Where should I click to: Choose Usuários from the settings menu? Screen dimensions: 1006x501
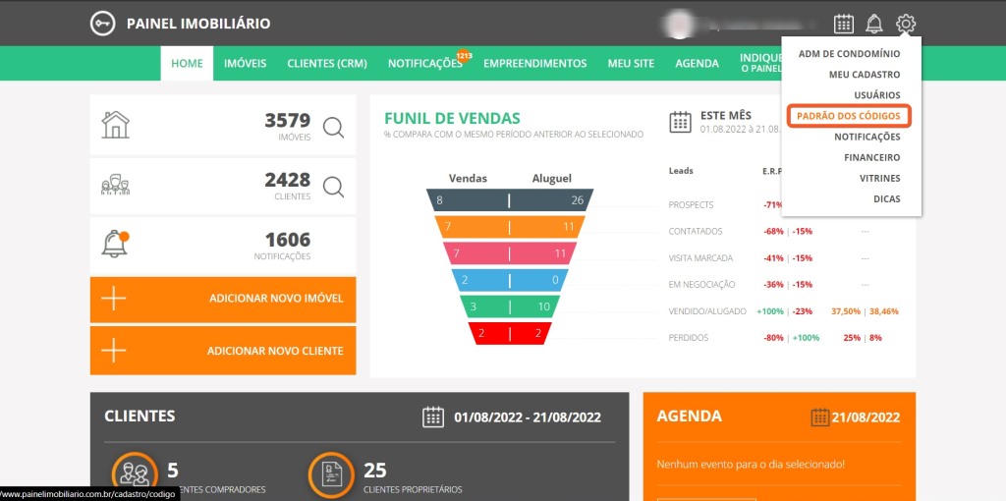tap(876, 95)
